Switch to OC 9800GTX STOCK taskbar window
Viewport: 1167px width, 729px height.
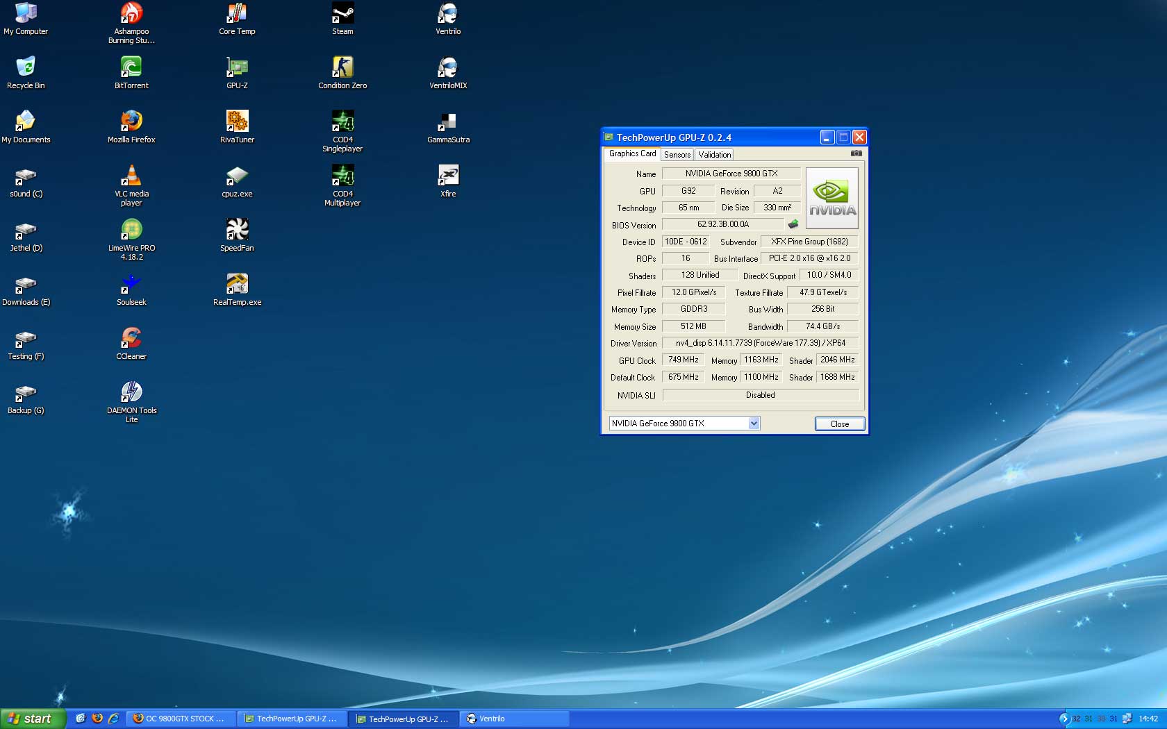coord(179,719)
